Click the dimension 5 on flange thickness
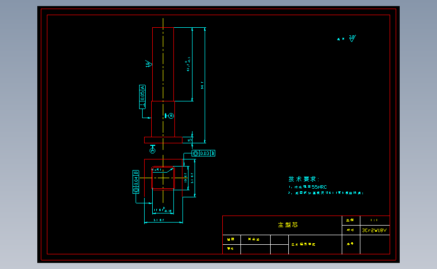This screenshot has height=269, width=437. pos(190,140)
